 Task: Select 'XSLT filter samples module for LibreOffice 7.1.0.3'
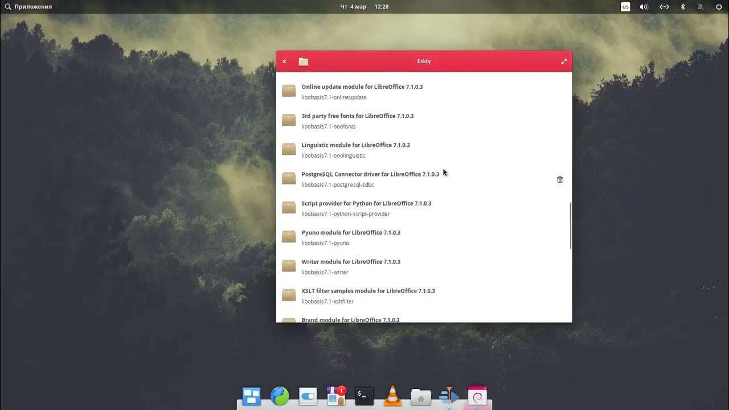[x=368, y=290]
